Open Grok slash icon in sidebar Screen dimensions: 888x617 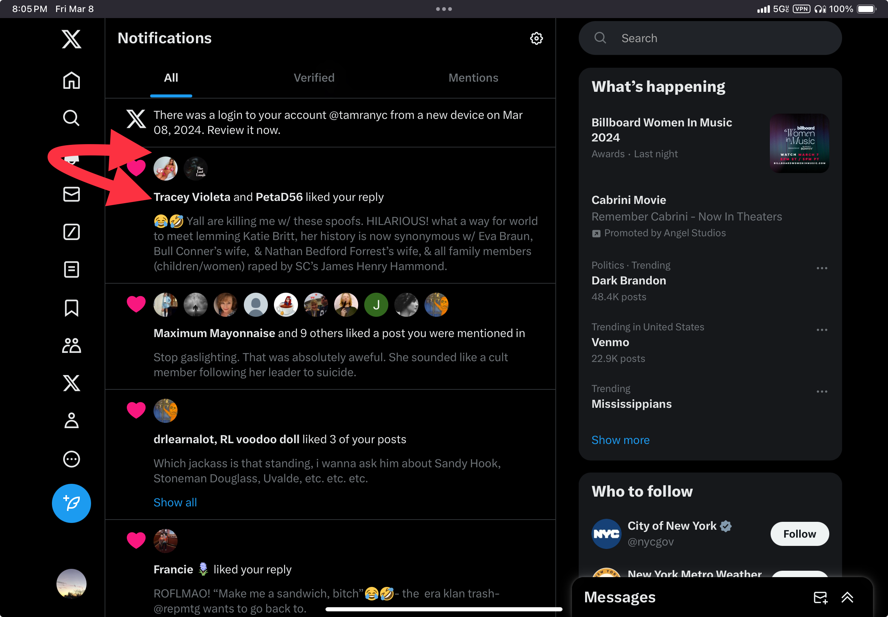click(71, 232)
